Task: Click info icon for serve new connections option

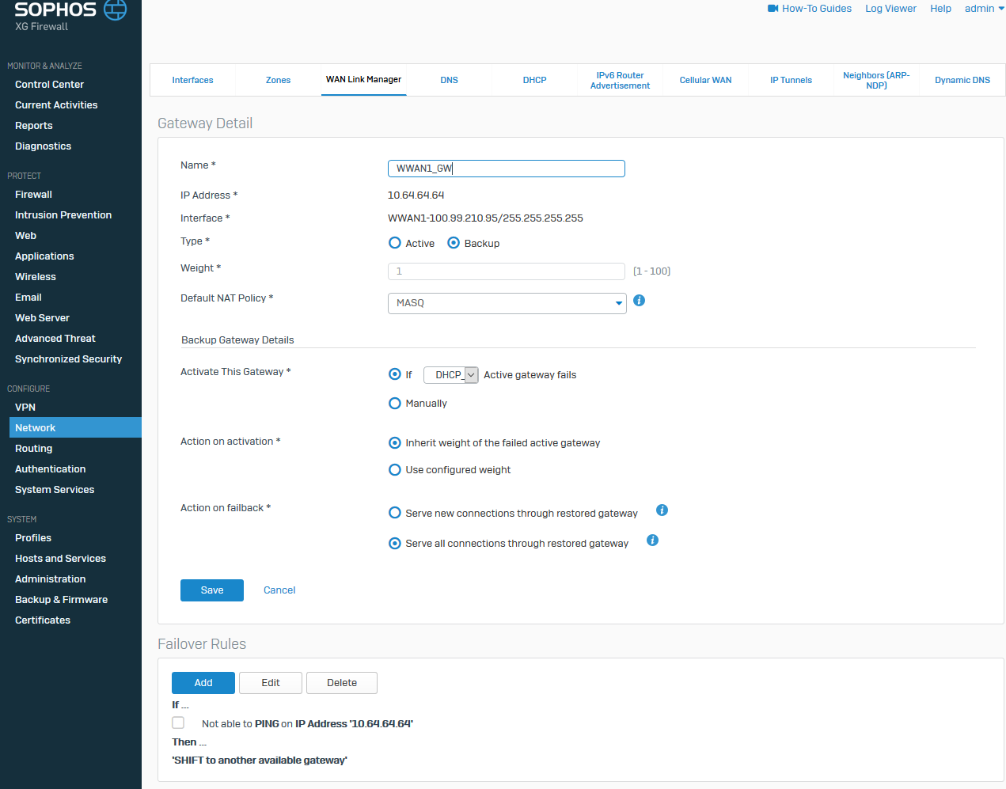Action: pos(662,510)
